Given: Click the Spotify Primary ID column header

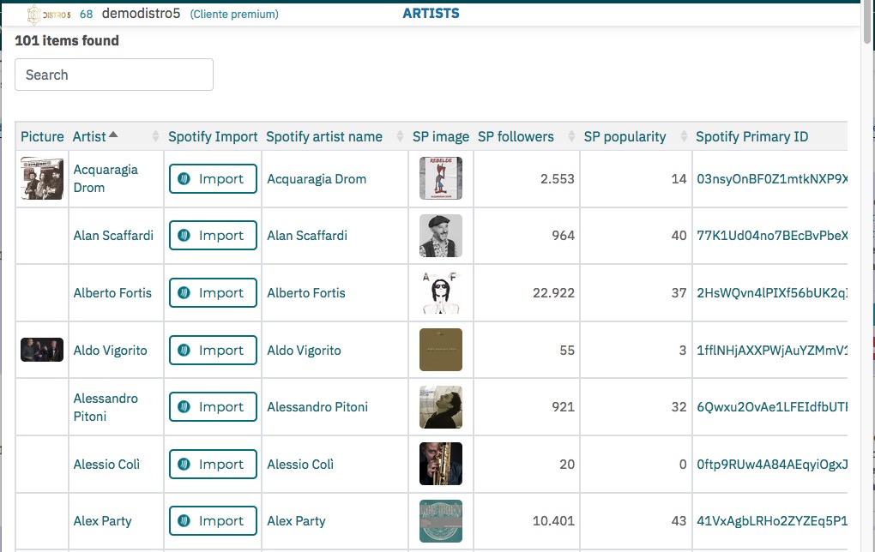Looking at the screenshot, I should (751, 136).
